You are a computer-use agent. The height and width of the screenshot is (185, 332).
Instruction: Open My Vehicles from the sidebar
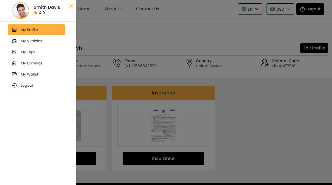point(31,41)
